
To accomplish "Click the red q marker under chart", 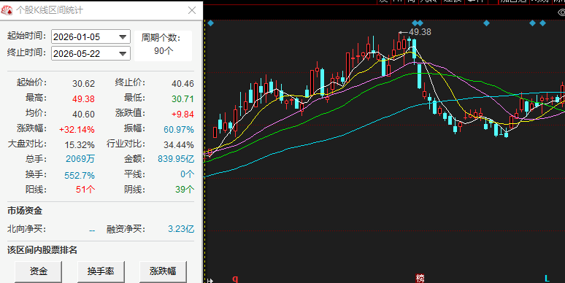I will [235, 279].
